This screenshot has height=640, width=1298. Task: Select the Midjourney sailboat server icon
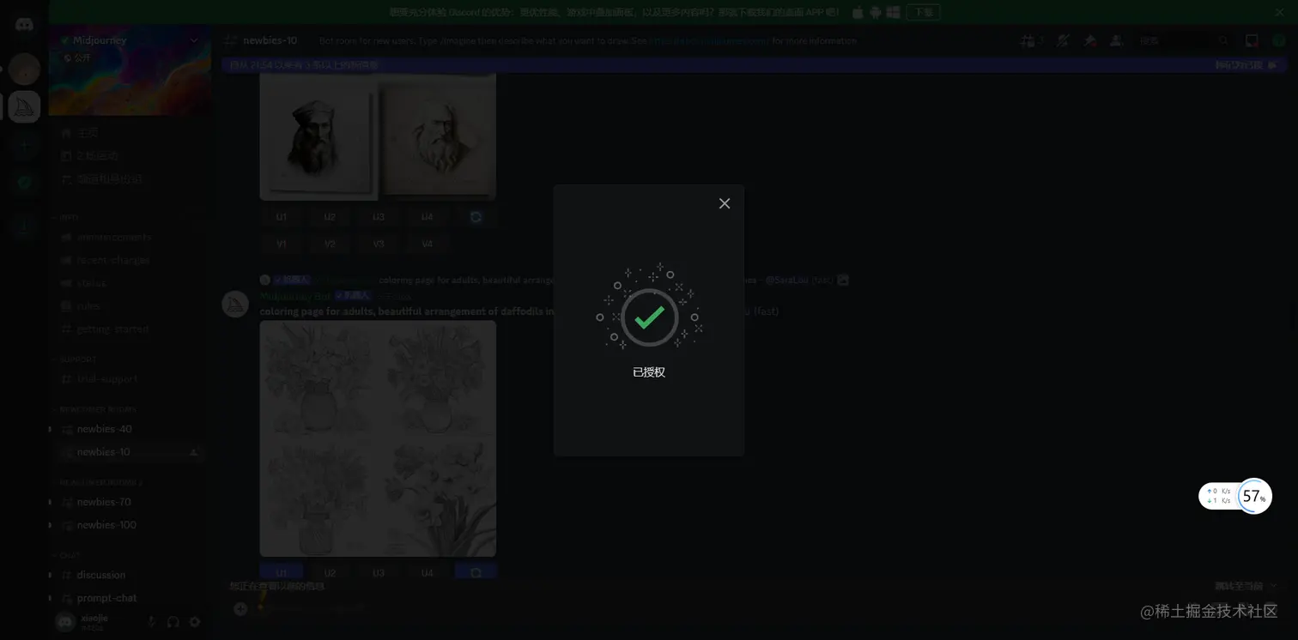(x=24, y=106)
